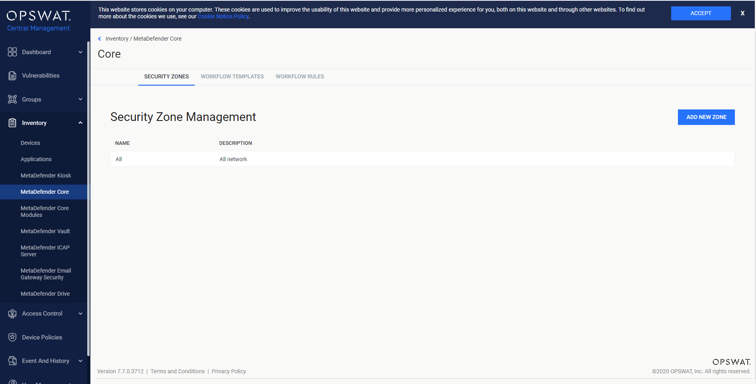Image resolution: width=756 pixels, height=384 pixels.
Task: Click the Vulnerabilities document icon
Action: tap(12, 76)
